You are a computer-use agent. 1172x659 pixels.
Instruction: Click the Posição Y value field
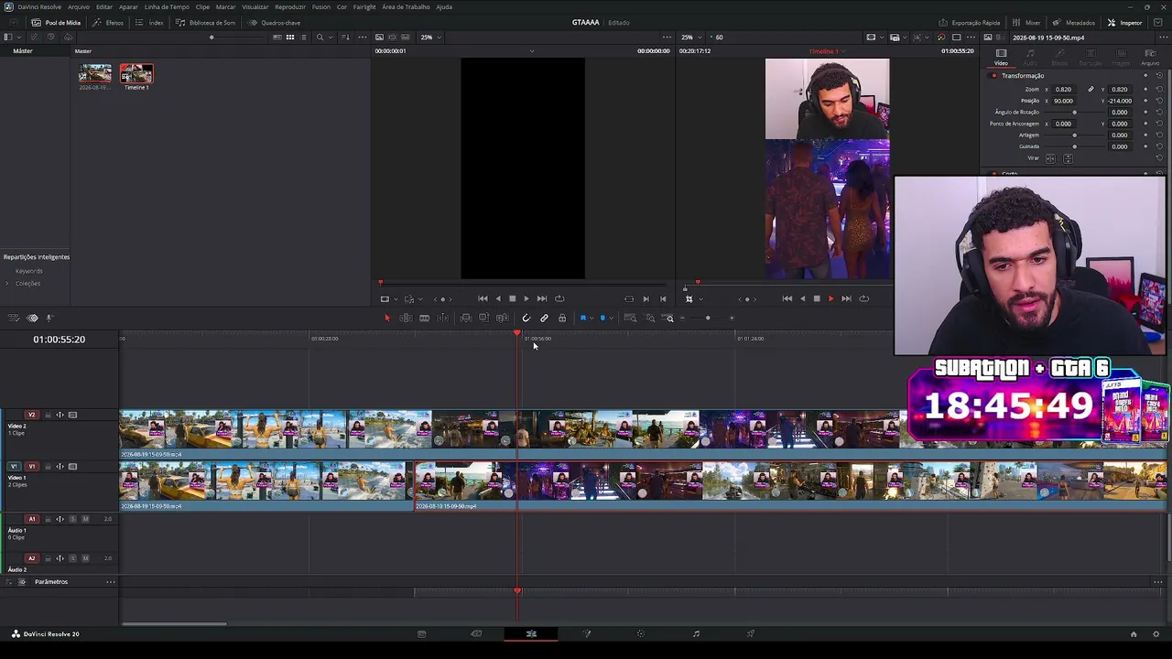(1120, 101)
